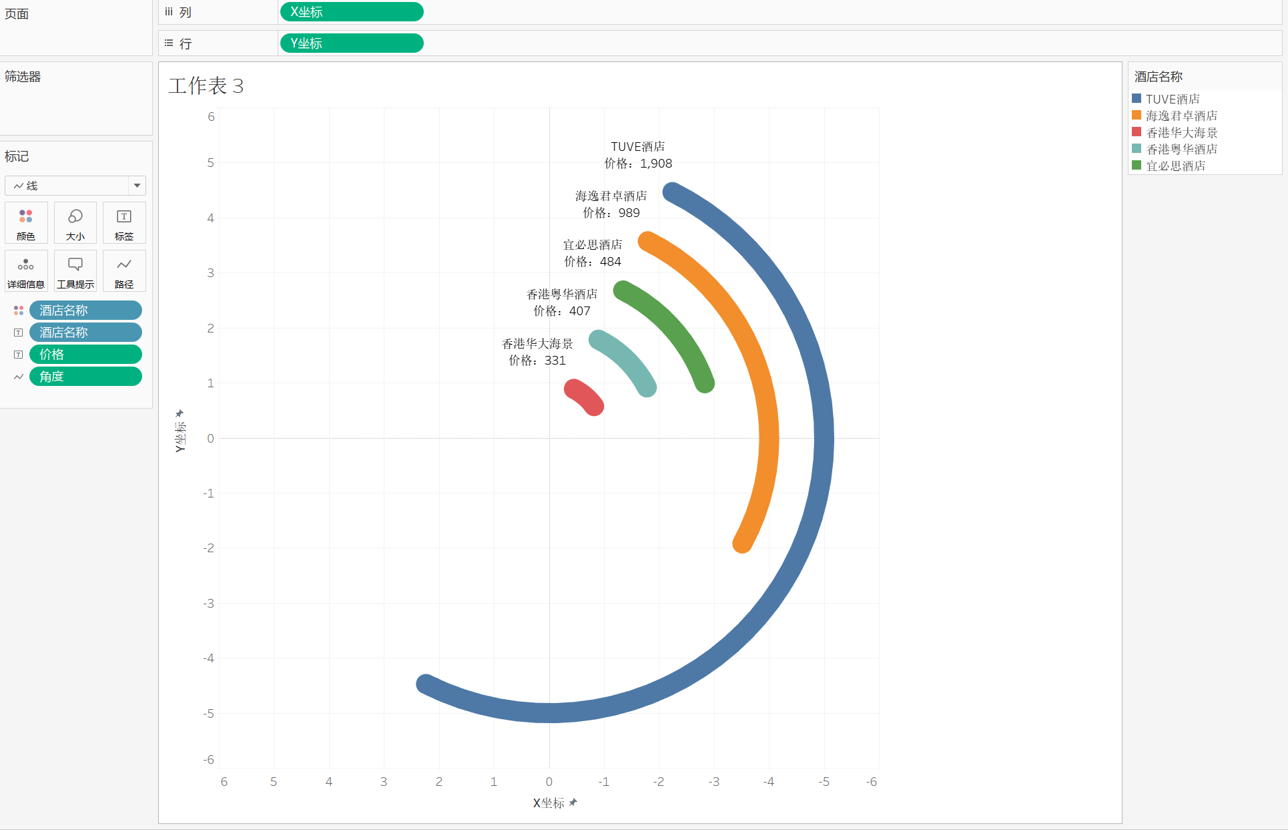Select 香港华大海景 legend label
Image resolution: width=1288 pixels, height=830 pixels.
(1181, 132)
